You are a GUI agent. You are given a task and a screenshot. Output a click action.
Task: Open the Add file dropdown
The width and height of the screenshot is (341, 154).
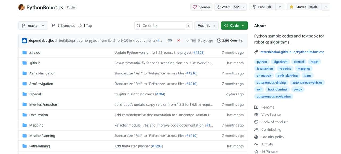point(206,25)
